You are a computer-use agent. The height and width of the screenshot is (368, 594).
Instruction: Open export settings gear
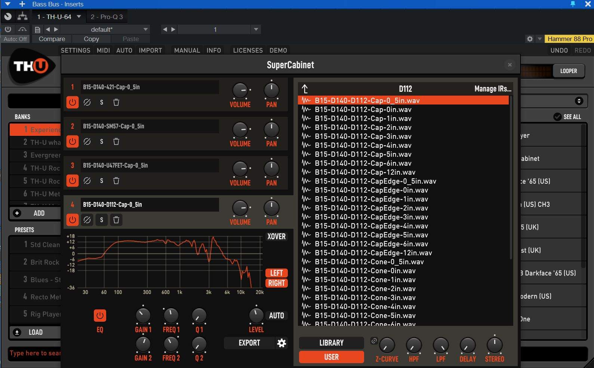coord(281,343)
